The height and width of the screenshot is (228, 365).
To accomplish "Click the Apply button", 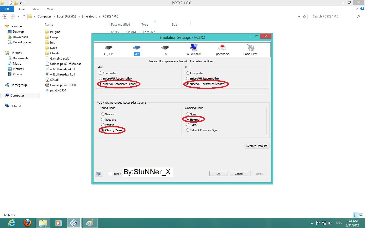I will coord(259,174).
